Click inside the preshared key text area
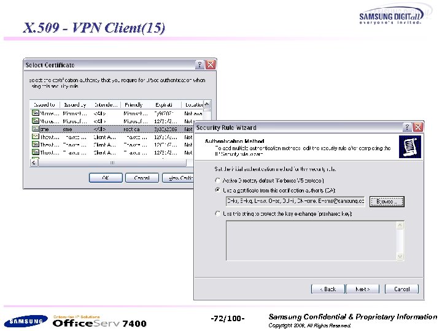 click(x=311, y=241)
